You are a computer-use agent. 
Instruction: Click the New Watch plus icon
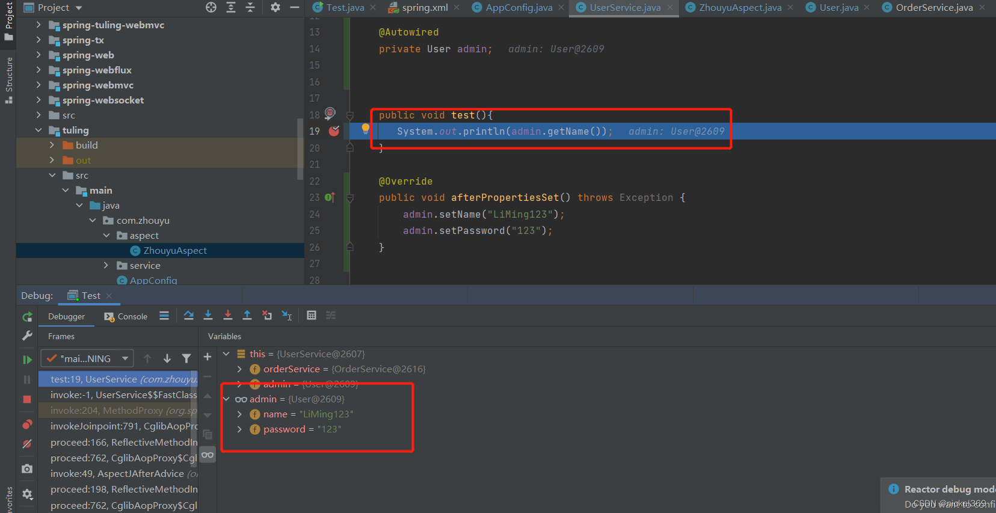click(x=207, y=357)
